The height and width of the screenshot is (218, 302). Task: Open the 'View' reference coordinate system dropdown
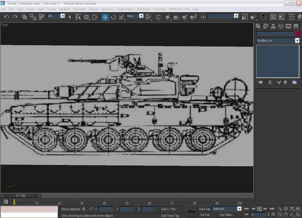pyautogui.click(x=141, y=16)
